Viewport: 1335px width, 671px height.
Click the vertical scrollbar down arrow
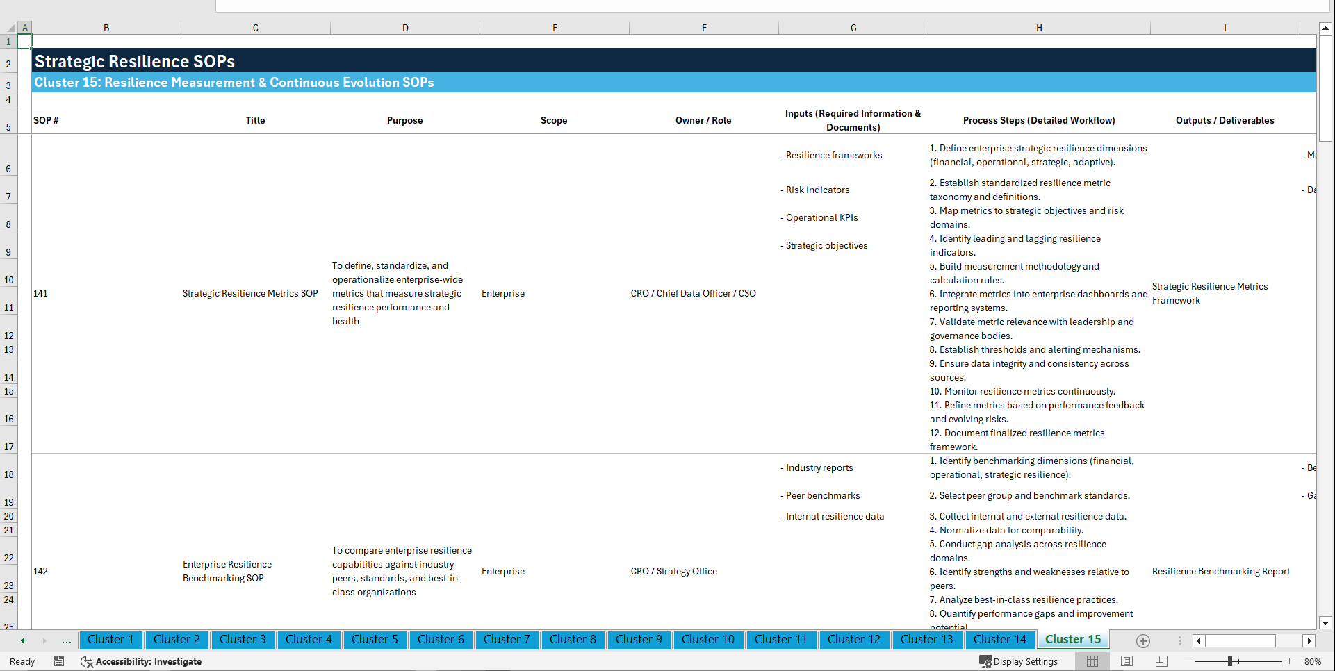click(1325, 623)
